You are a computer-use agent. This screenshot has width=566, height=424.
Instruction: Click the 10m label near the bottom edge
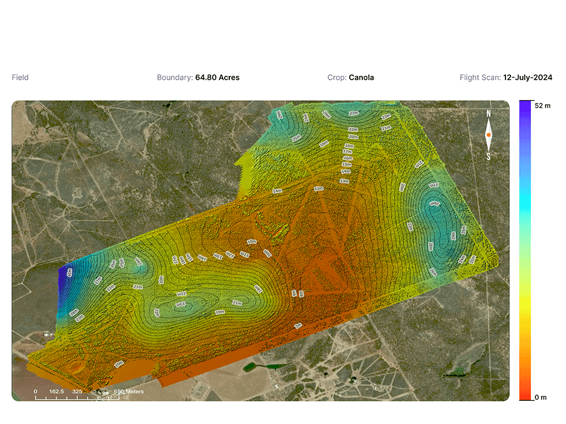[x=119, y=364]
